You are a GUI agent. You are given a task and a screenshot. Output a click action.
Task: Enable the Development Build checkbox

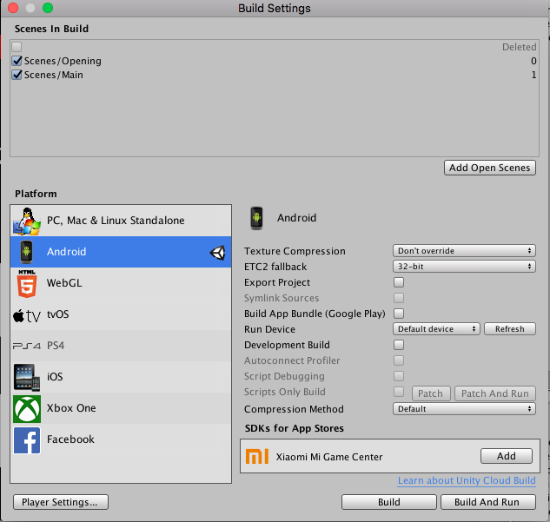point(399,345)
